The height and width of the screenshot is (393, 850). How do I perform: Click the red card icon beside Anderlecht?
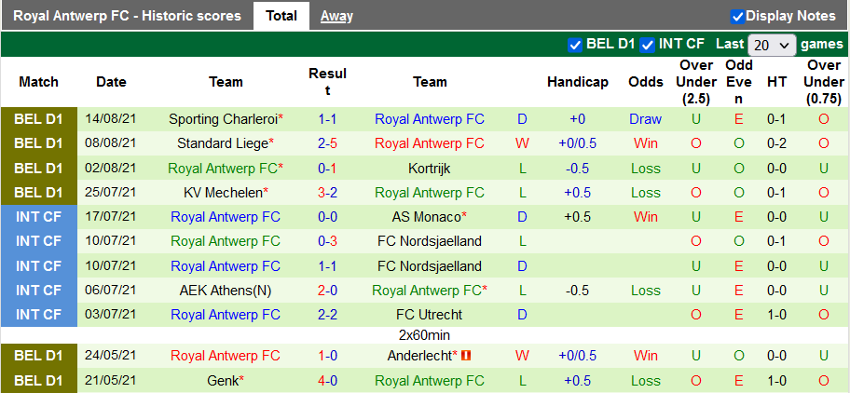tap(467, 356)
